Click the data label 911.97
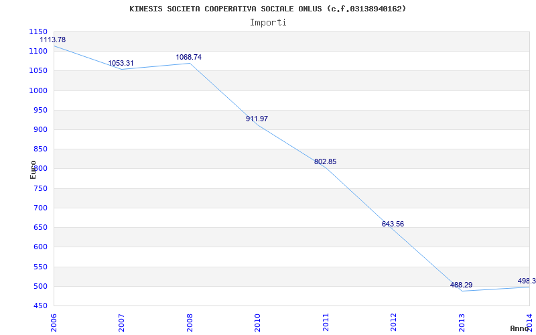Screen dimensions: 536x335 pyautogui.click(x=257, y=119)
